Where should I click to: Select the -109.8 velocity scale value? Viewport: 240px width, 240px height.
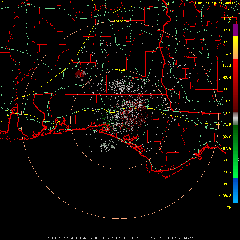[225, 196]
